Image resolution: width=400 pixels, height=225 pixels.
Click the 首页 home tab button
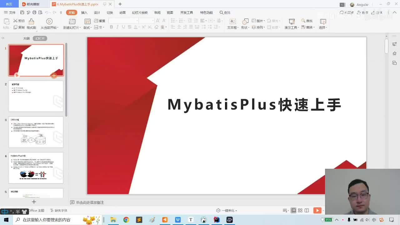[9, 4]
